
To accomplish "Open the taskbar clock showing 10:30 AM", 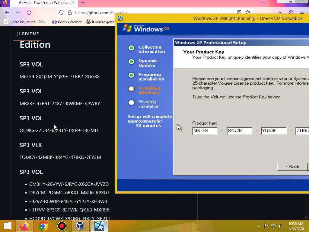I will tap(296, 226).
